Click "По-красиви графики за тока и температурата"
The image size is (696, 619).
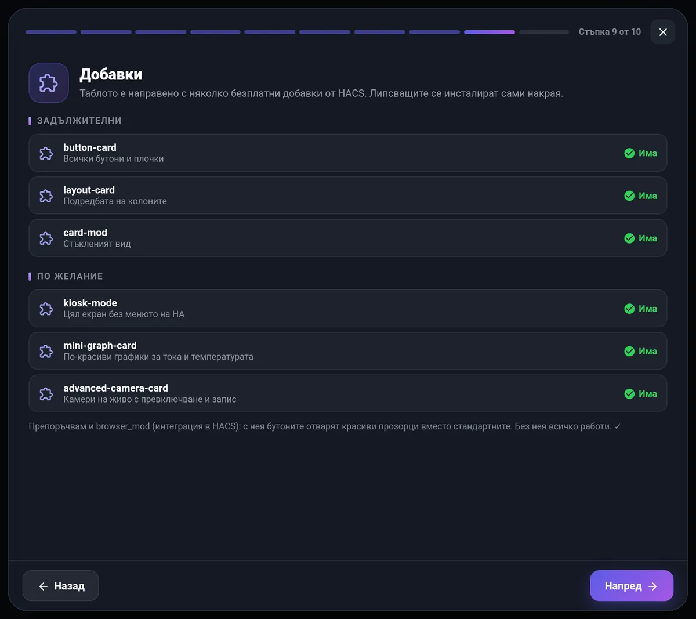(x=158, y=357)
